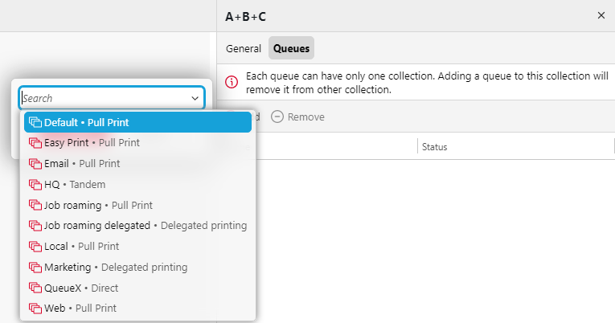Click the red info warning icon
This screenshot has height=323, width=615.
[x=232, y=82]
